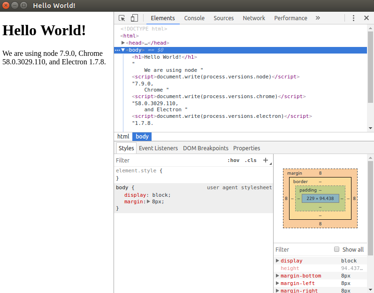Viewport: 374px width, 293px height.
Task: Expand the margin shorthand value triangle
Action: (148, 201)
